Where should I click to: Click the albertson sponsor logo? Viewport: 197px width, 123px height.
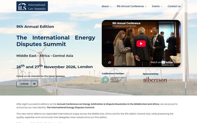[155, 80]
